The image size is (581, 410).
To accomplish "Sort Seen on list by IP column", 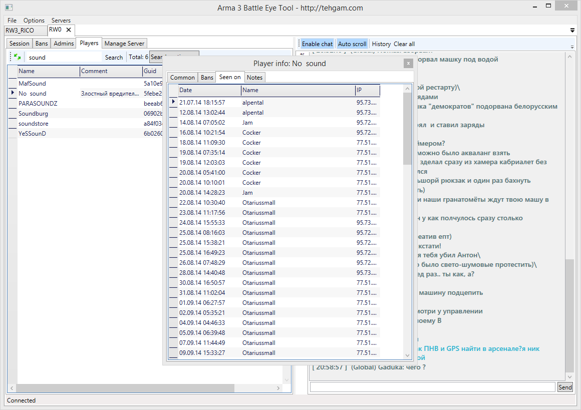I will tap(368, 90).
